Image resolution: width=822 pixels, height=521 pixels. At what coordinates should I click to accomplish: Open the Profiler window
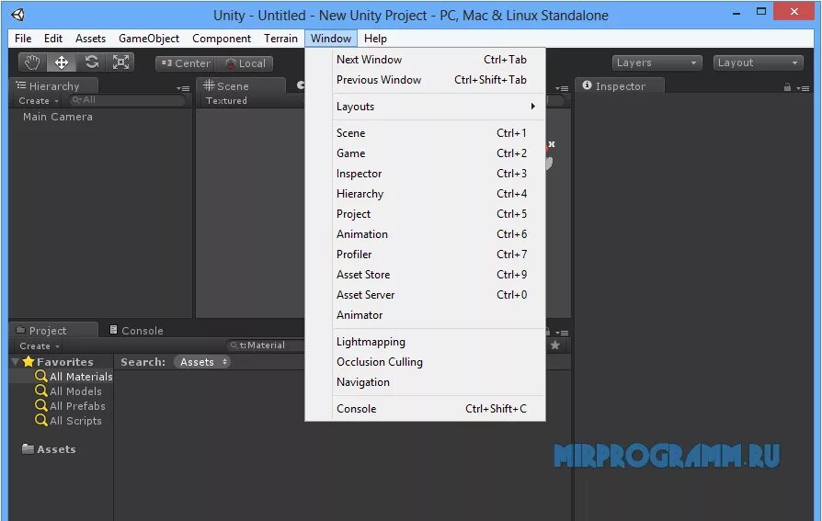tap(425, 255)
